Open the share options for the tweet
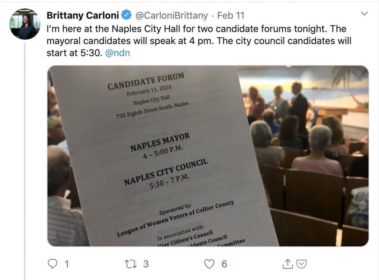Screen dimensions: 379x280 [287, 265]
